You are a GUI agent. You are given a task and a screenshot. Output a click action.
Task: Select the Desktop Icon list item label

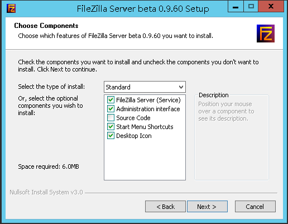coord(134,136)
